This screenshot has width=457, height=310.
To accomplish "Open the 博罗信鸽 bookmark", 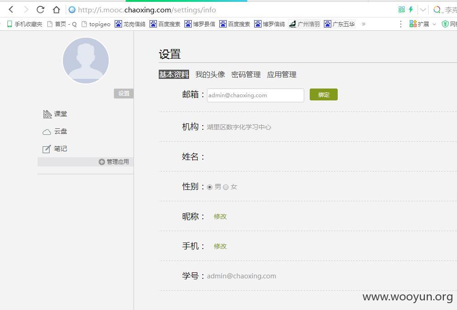I will tap(270, 24).
